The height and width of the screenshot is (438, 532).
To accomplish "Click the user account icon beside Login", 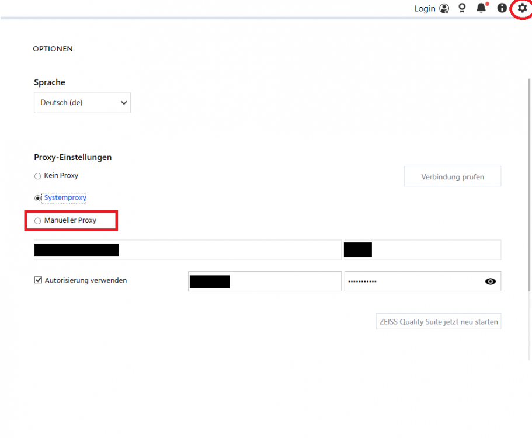I will coord(444,8).
